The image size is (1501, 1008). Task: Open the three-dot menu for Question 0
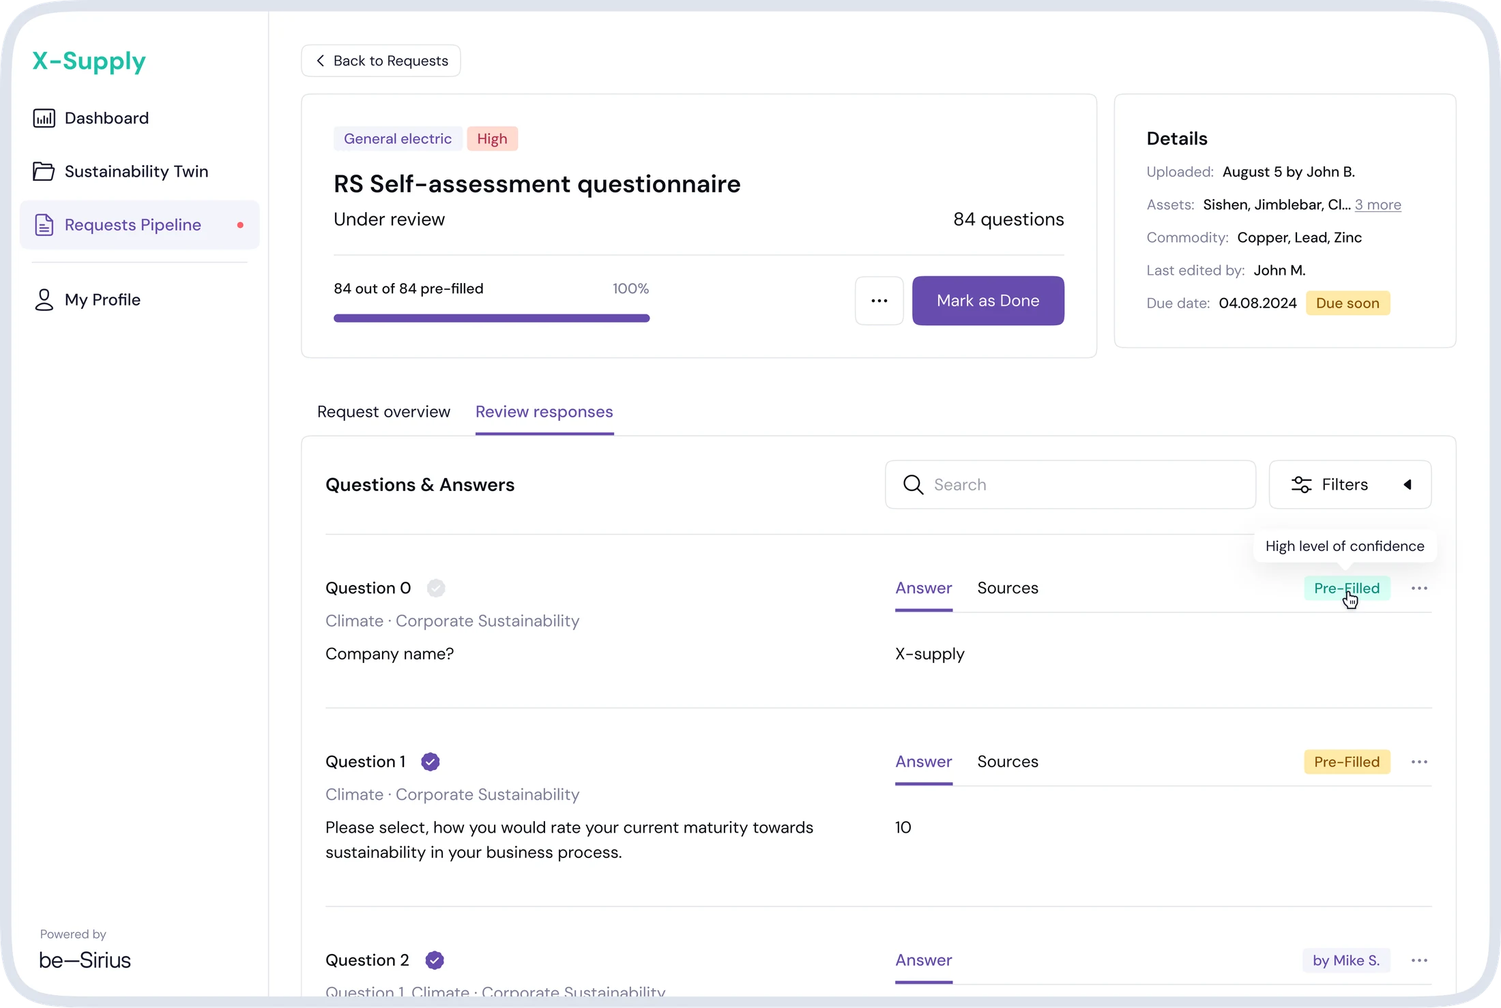(1419, 588)
